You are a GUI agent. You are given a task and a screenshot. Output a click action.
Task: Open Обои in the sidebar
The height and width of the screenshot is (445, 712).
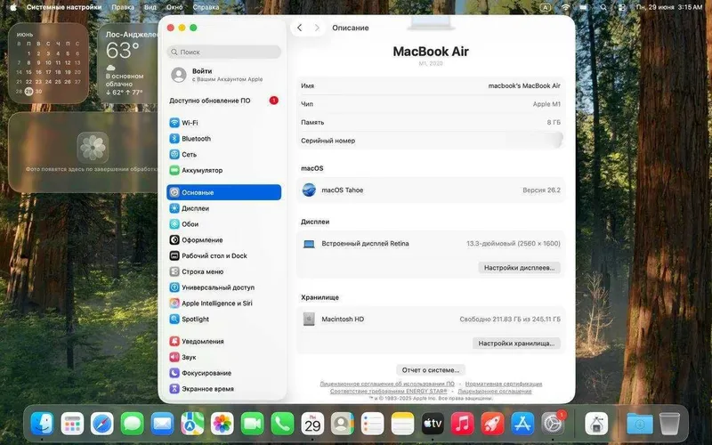(x=223, y=224)
